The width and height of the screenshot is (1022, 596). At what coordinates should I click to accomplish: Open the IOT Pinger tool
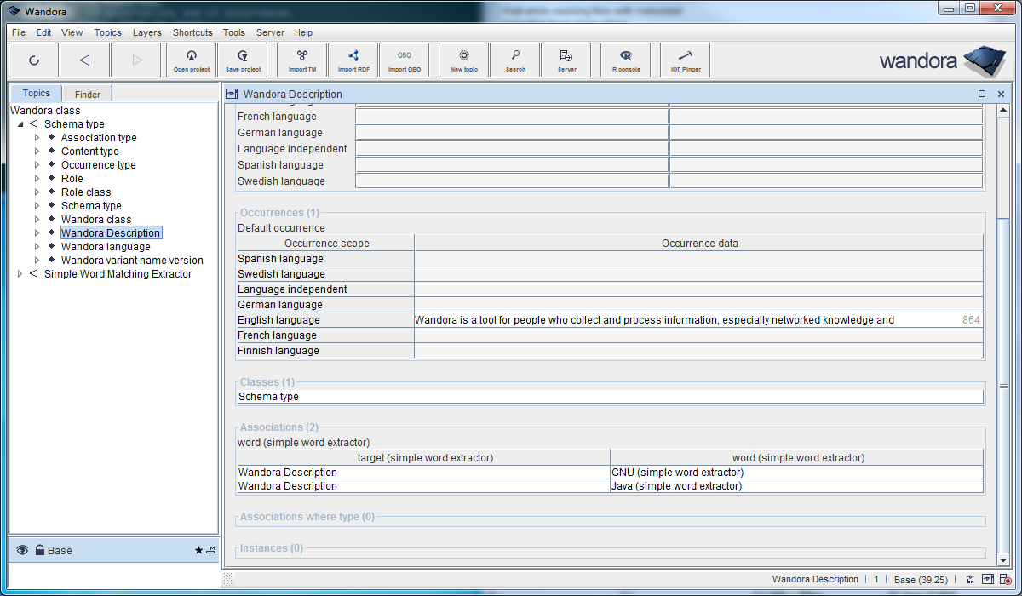click(685, 60)
